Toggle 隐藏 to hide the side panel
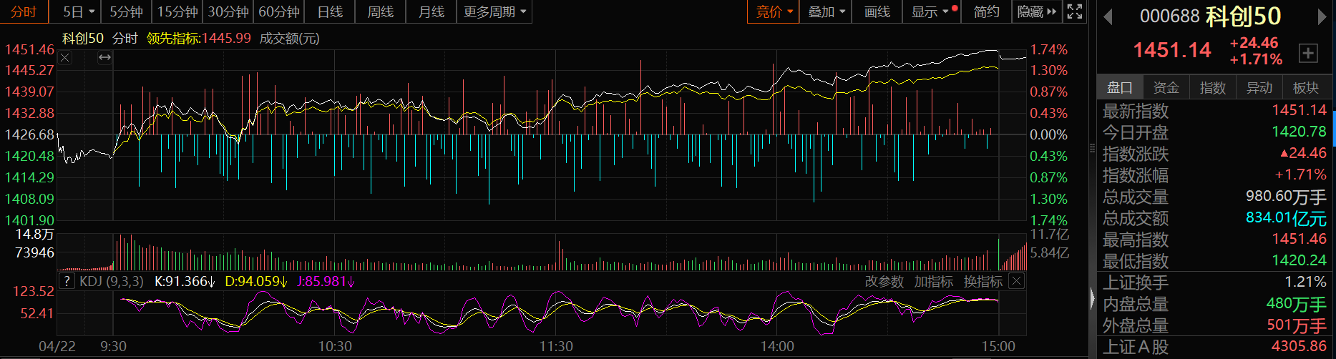 [1036, 11]
